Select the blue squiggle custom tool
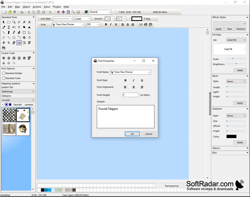Image resolution: width=250 pixels, height=197 pixels. (x=14, y=63)
